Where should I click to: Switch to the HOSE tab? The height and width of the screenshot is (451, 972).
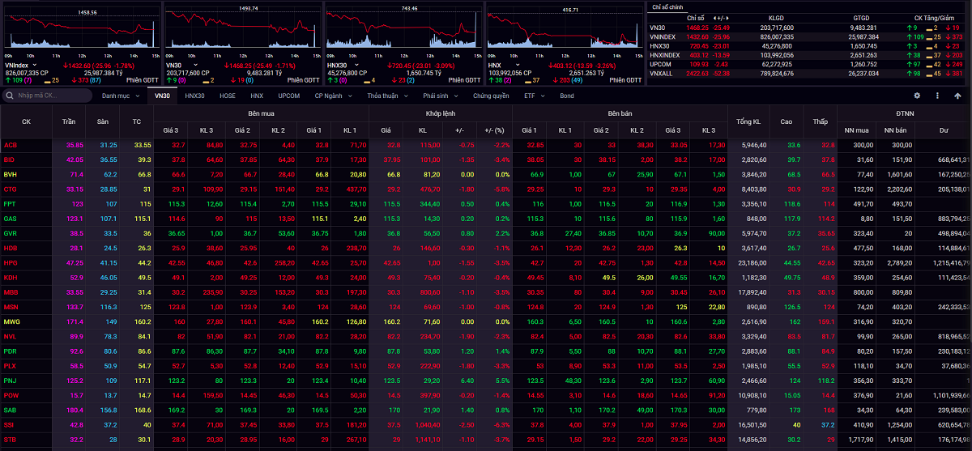[228, 96]
